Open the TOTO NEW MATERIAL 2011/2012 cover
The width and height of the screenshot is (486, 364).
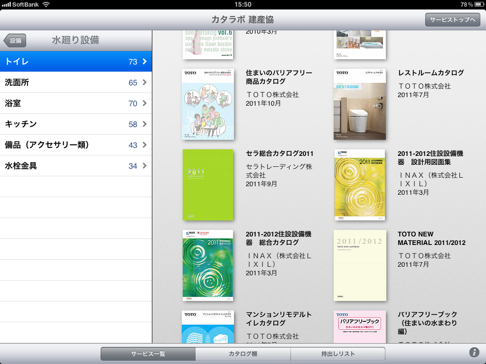click(x=360, y=265)
